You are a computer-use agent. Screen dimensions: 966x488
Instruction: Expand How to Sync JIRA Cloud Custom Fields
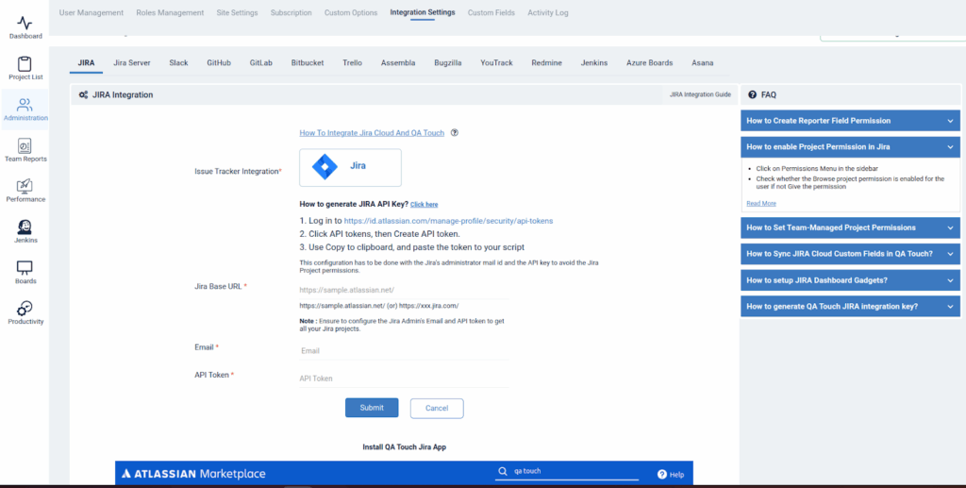pos(850,254)
